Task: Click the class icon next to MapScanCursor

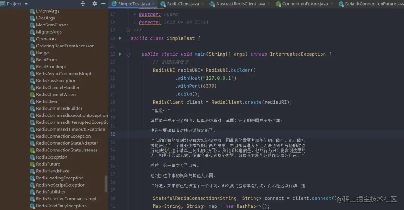Action: click(32, 25)
